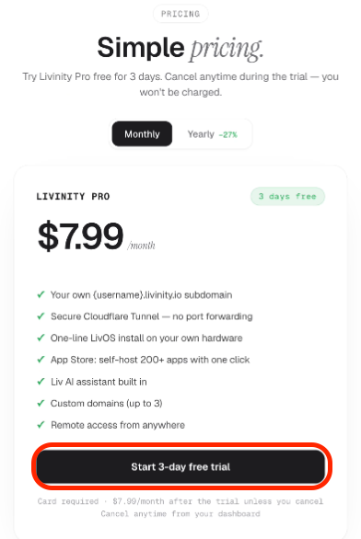Viewport: 361px width, 539px height.
Task: Click the PRICING pill label
Action: point(180,14)
